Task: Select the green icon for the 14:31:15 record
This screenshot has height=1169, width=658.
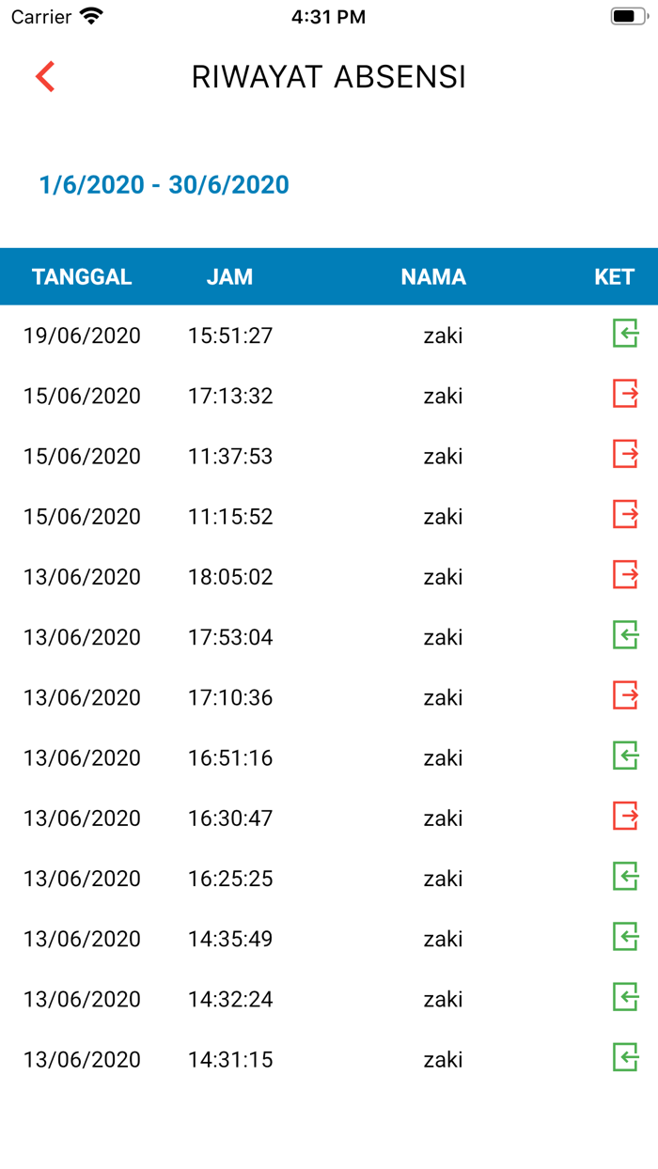Action: coord(625,1059)
